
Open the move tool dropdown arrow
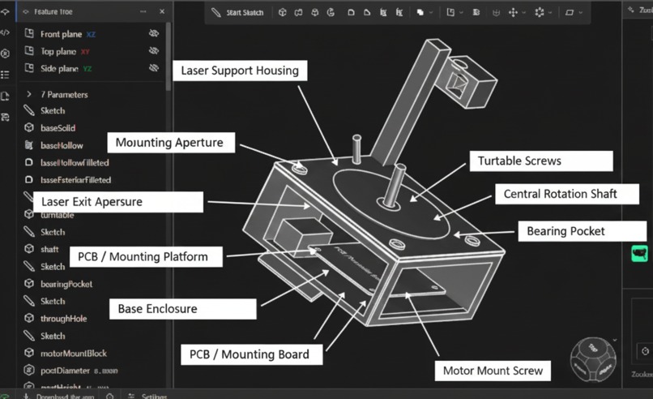pos(524,12)
